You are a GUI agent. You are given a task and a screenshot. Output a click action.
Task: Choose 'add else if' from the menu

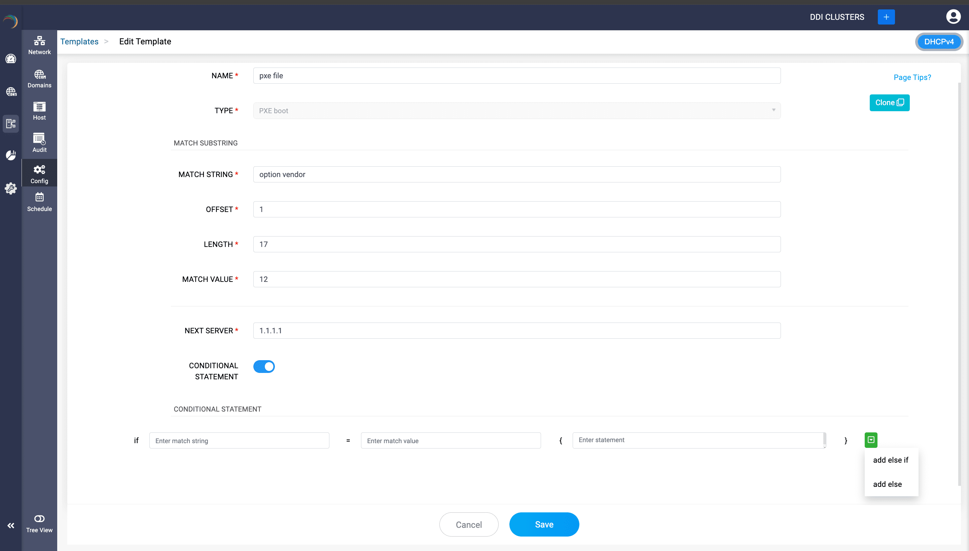[x=891, y=460]
